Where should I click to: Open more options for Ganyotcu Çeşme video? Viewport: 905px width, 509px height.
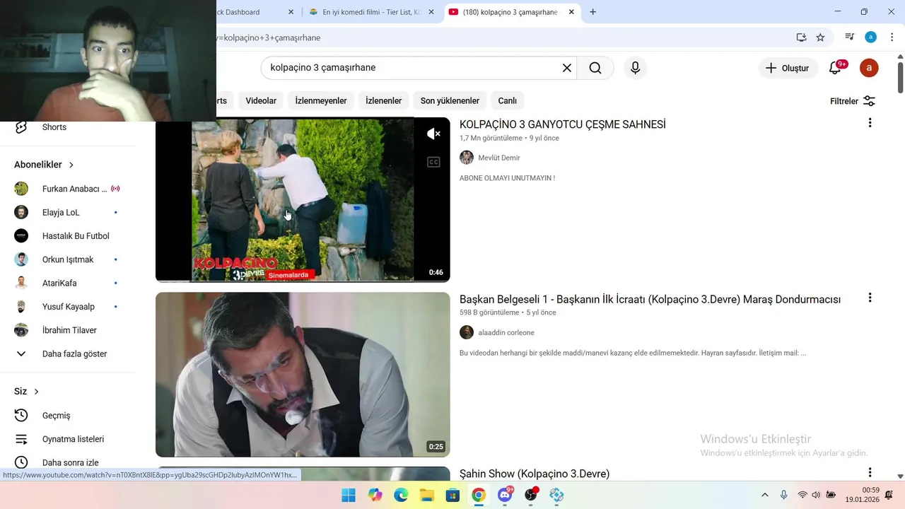(870, 123)
